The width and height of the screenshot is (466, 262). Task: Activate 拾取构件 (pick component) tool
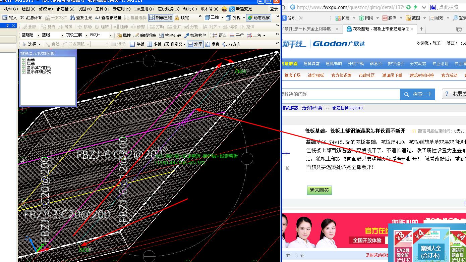[195, 35]
